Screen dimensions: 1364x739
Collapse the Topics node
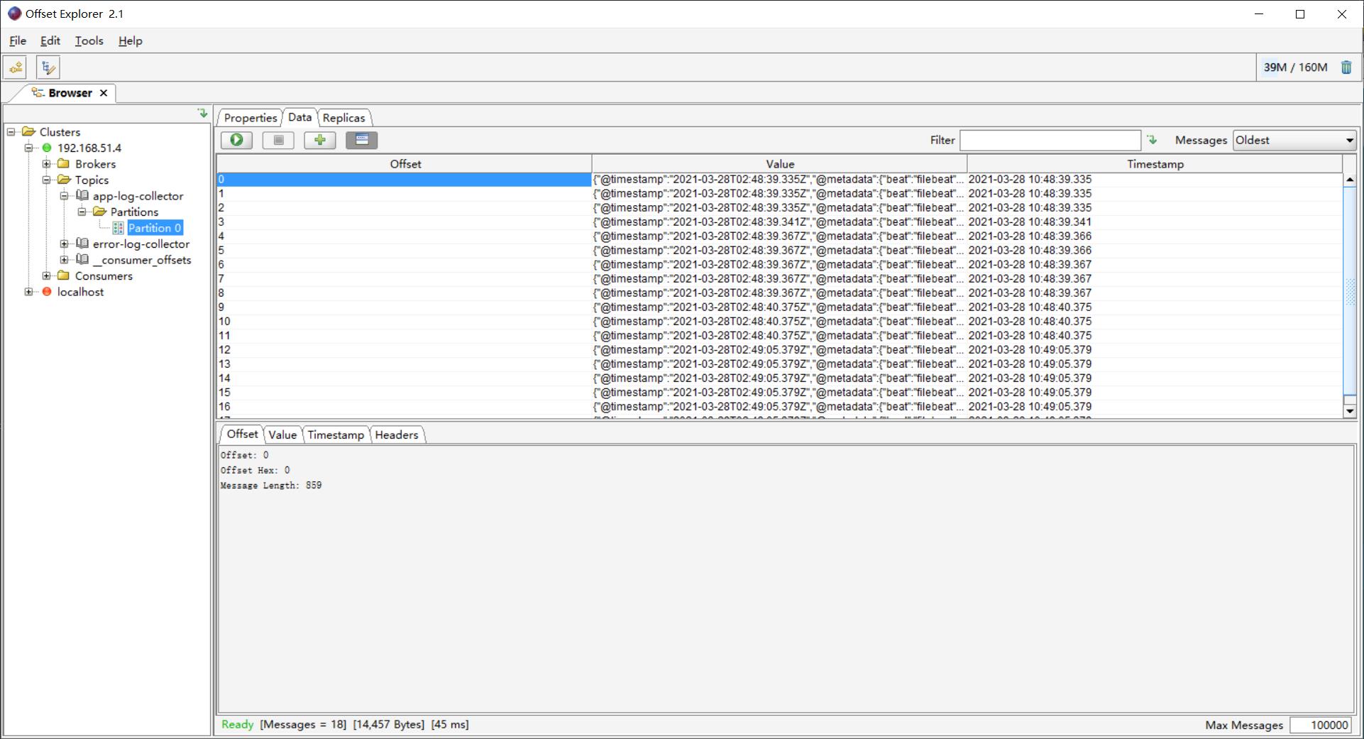[47, 180]
